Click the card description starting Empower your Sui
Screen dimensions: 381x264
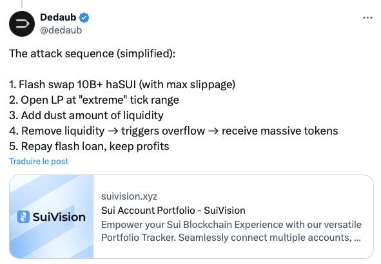point(231,231)
